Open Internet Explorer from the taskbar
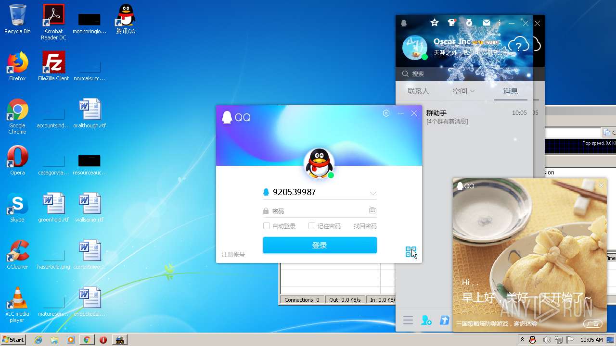 (x=38, y=340)
